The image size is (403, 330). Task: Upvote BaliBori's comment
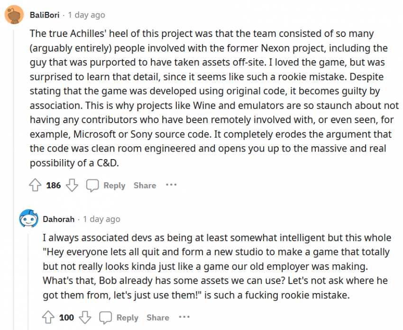pos(35,186)
